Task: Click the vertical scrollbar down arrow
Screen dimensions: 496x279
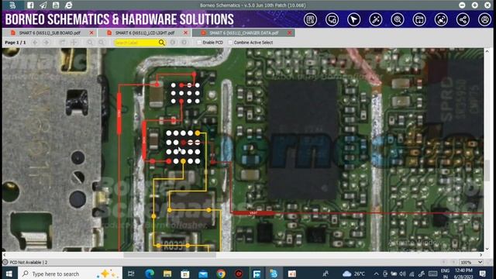Action: pyautogui.click(x=487, y=249)
